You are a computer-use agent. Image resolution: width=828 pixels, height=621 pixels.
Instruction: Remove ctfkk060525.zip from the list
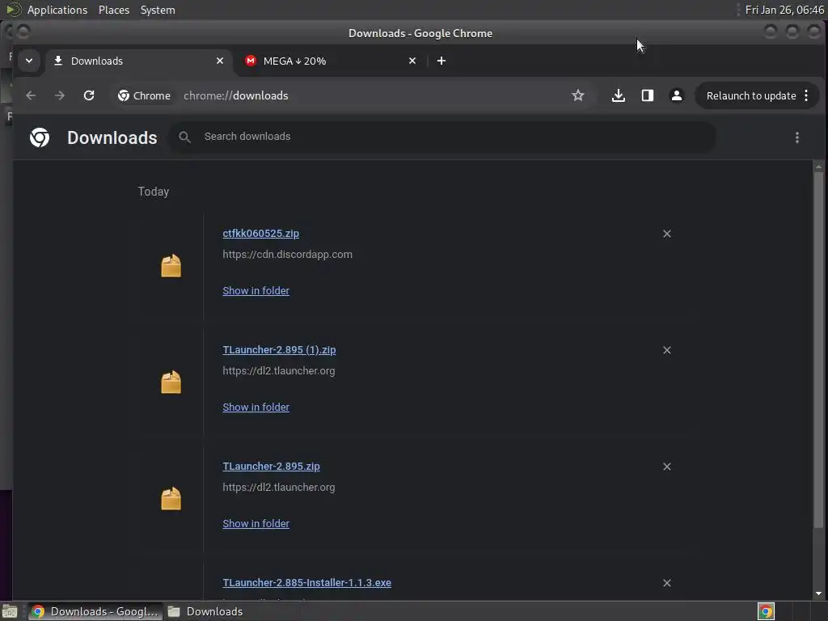pos(667,234)
